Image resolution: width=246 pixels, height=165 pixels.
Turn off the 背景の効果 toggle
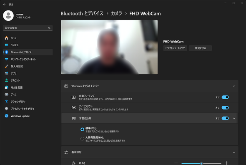pos(225,118)
